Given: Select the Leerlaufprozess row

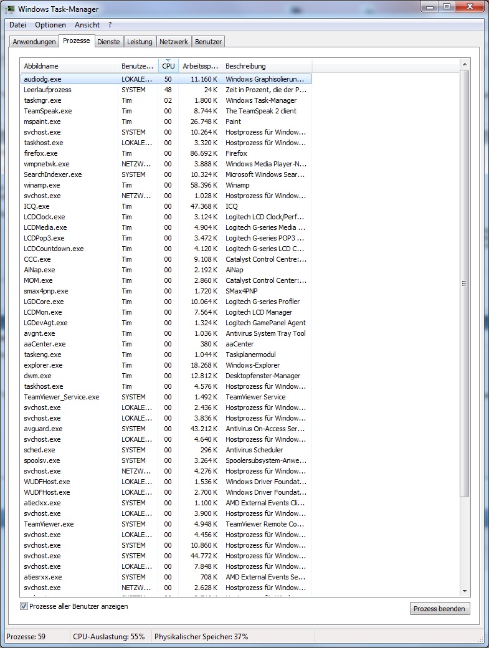Looking at the screenshot, I should point(166,90).
